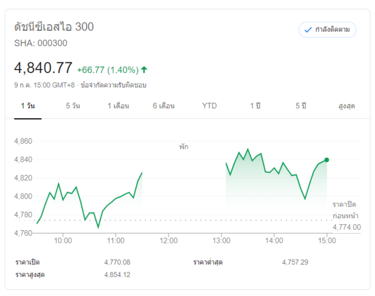
Task: Click the green end-point dot on chart
Action: [327, 160]
